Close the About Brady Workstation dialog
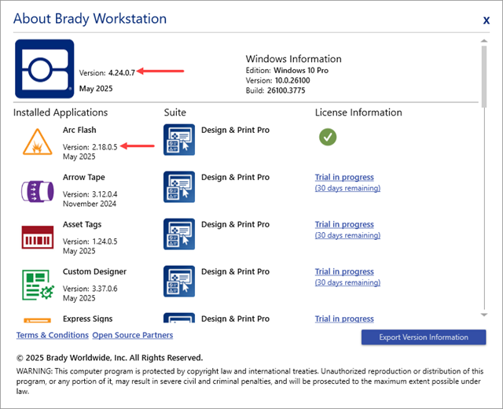503x409 pixels. (486, 20)
